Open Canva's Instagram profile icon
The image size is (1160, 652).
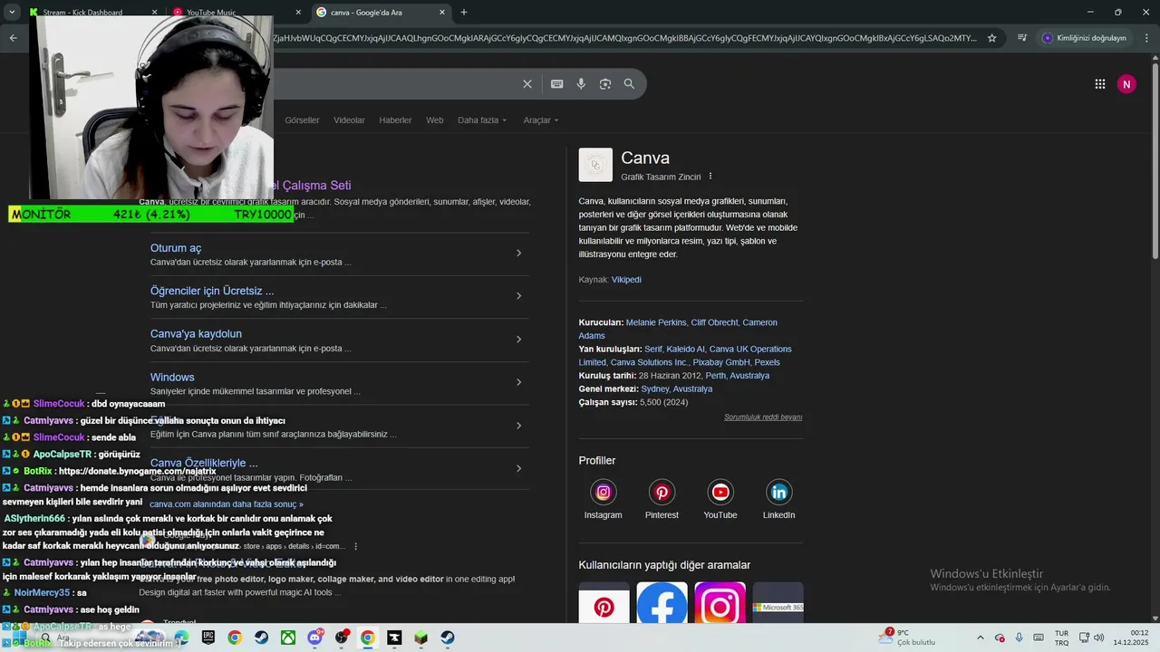click(x=604, y=493)
